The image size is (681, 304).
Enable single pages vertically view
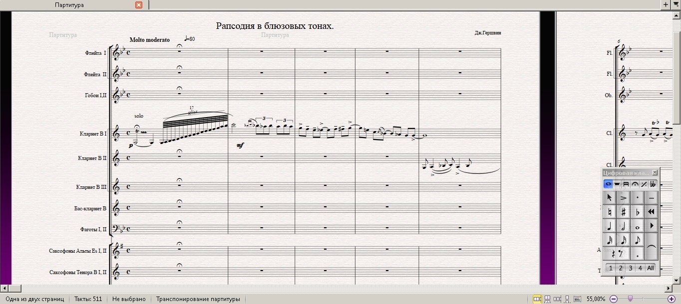click(567, 299)
